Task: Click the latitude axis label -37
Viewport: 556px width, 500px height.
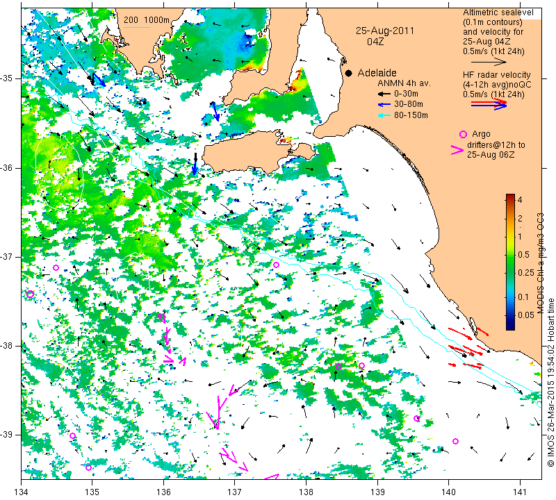Action: click(8, 256)
